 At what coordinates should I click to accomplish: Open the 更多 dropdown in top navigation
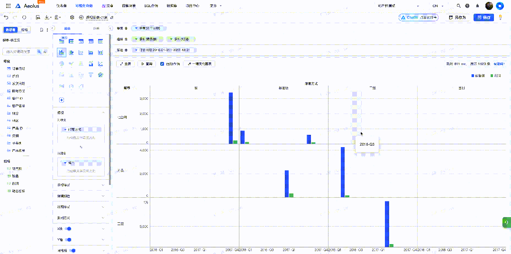pyautogui.click(x=216, y=6)
